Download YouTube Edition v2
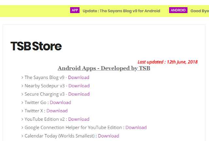209x141 pixels. tap(79, 119)
